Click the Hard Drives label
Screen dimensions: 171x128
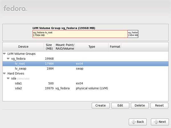(x=16, y=73)
